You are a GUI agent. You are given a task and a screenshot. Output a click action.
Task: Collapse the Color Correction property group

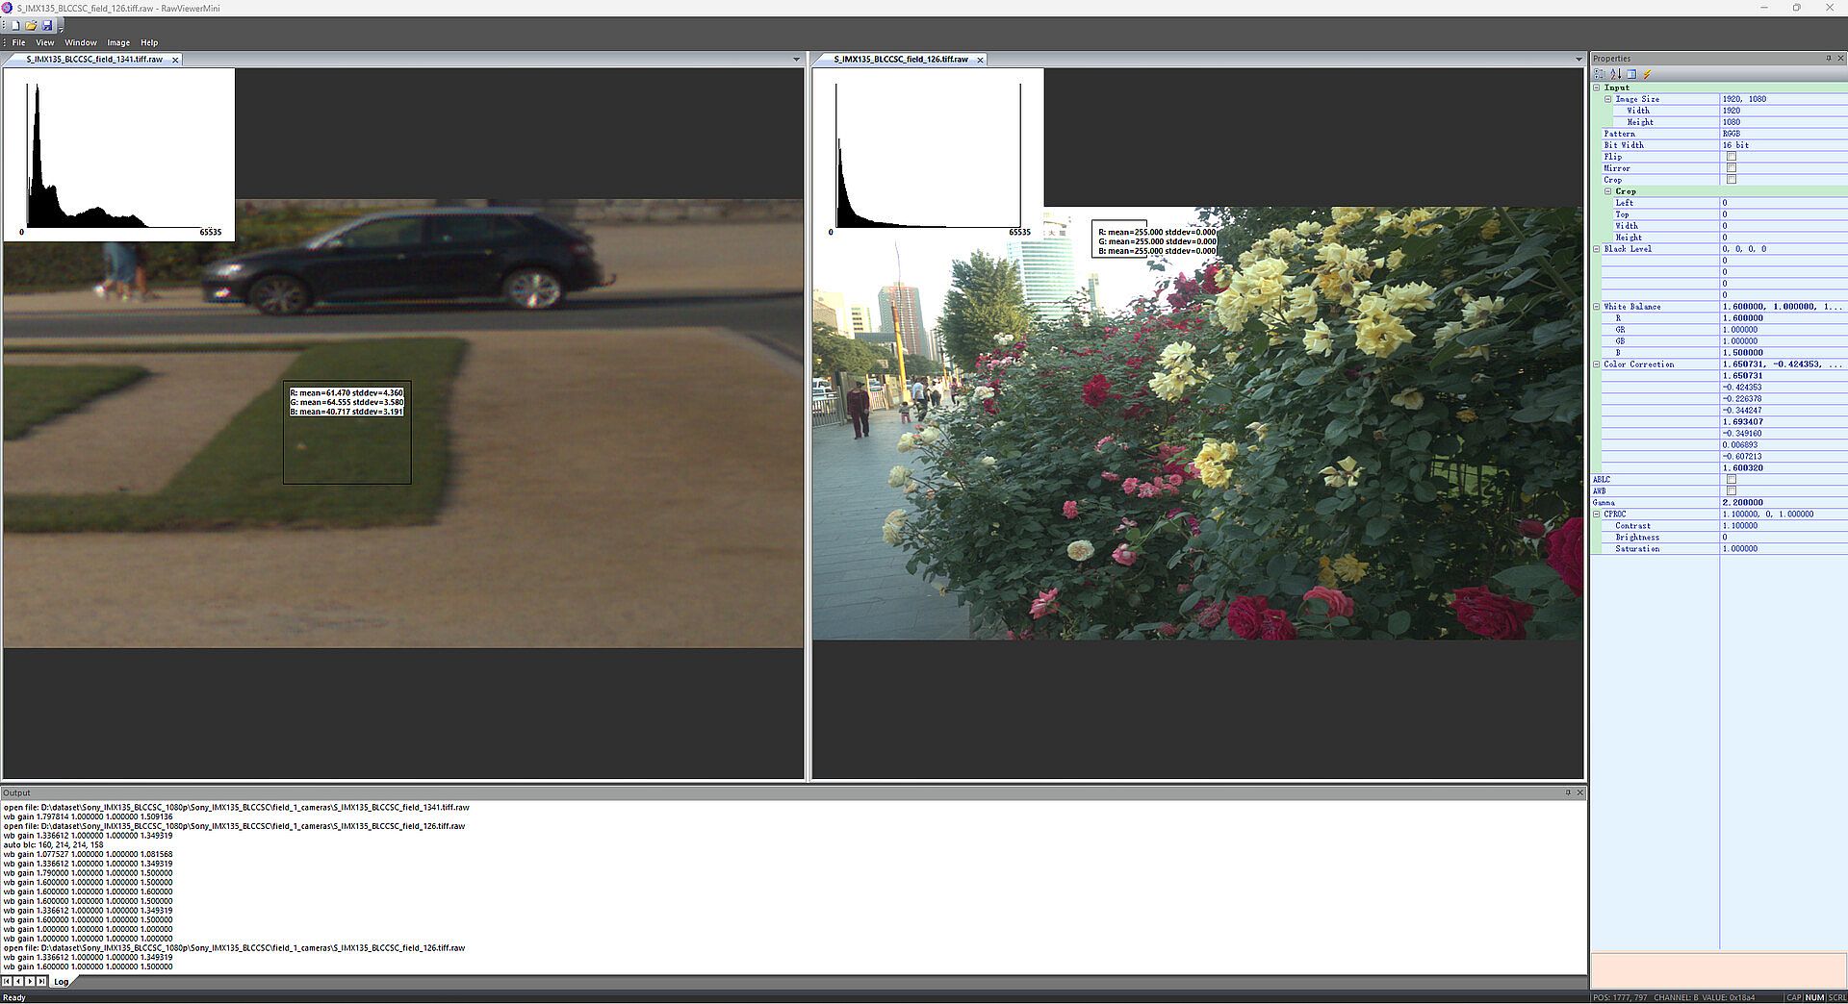[x=1597, y=364]
